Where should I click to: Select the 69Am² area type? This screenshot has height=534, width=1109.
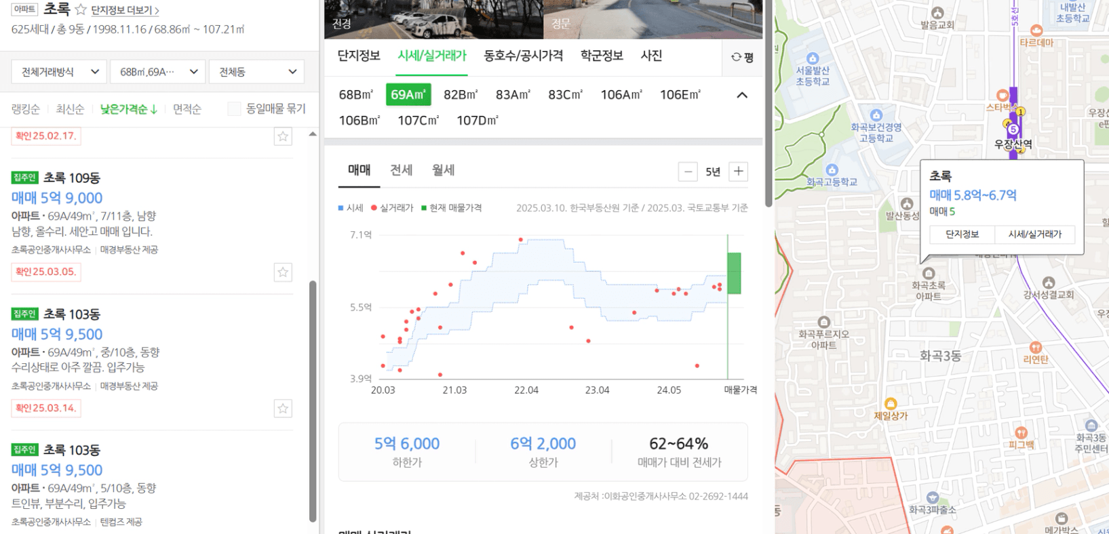[408, 95]
